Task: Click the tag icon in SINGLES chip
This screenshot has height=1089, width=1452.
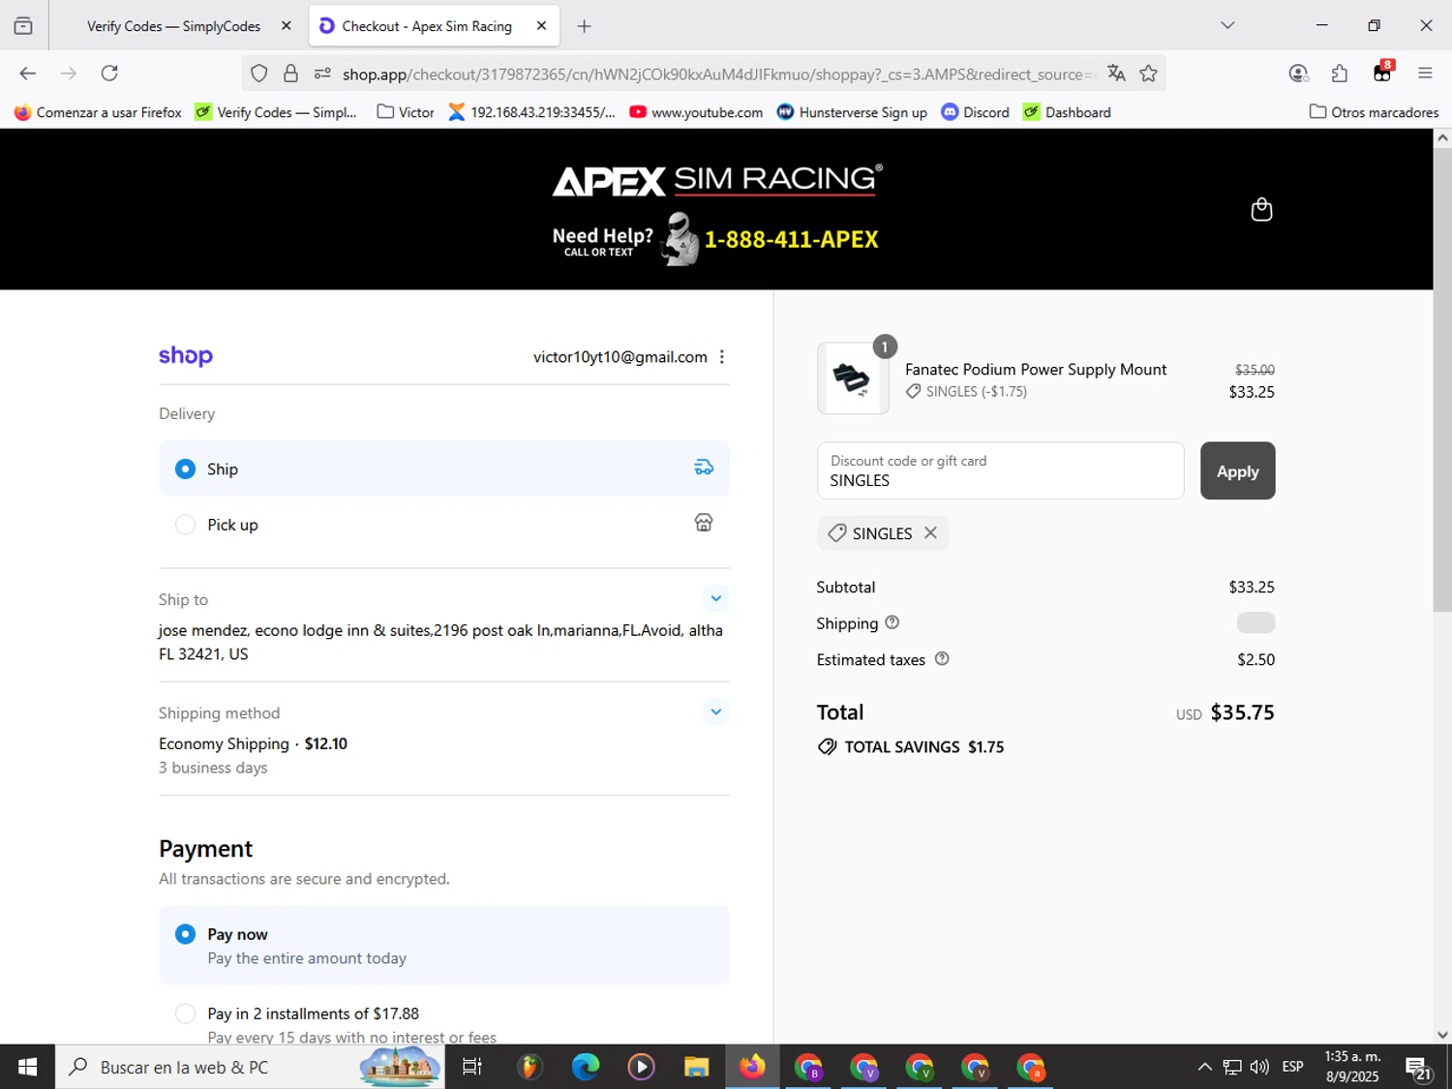Action: [837, 533]
